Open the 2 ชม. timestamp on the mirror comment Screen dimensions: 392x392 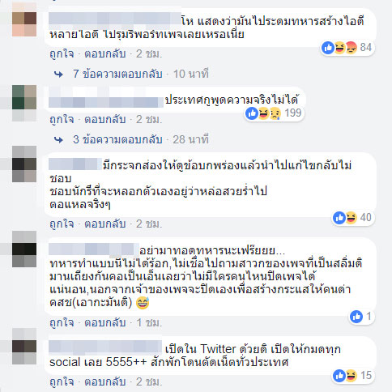(149, 224)
